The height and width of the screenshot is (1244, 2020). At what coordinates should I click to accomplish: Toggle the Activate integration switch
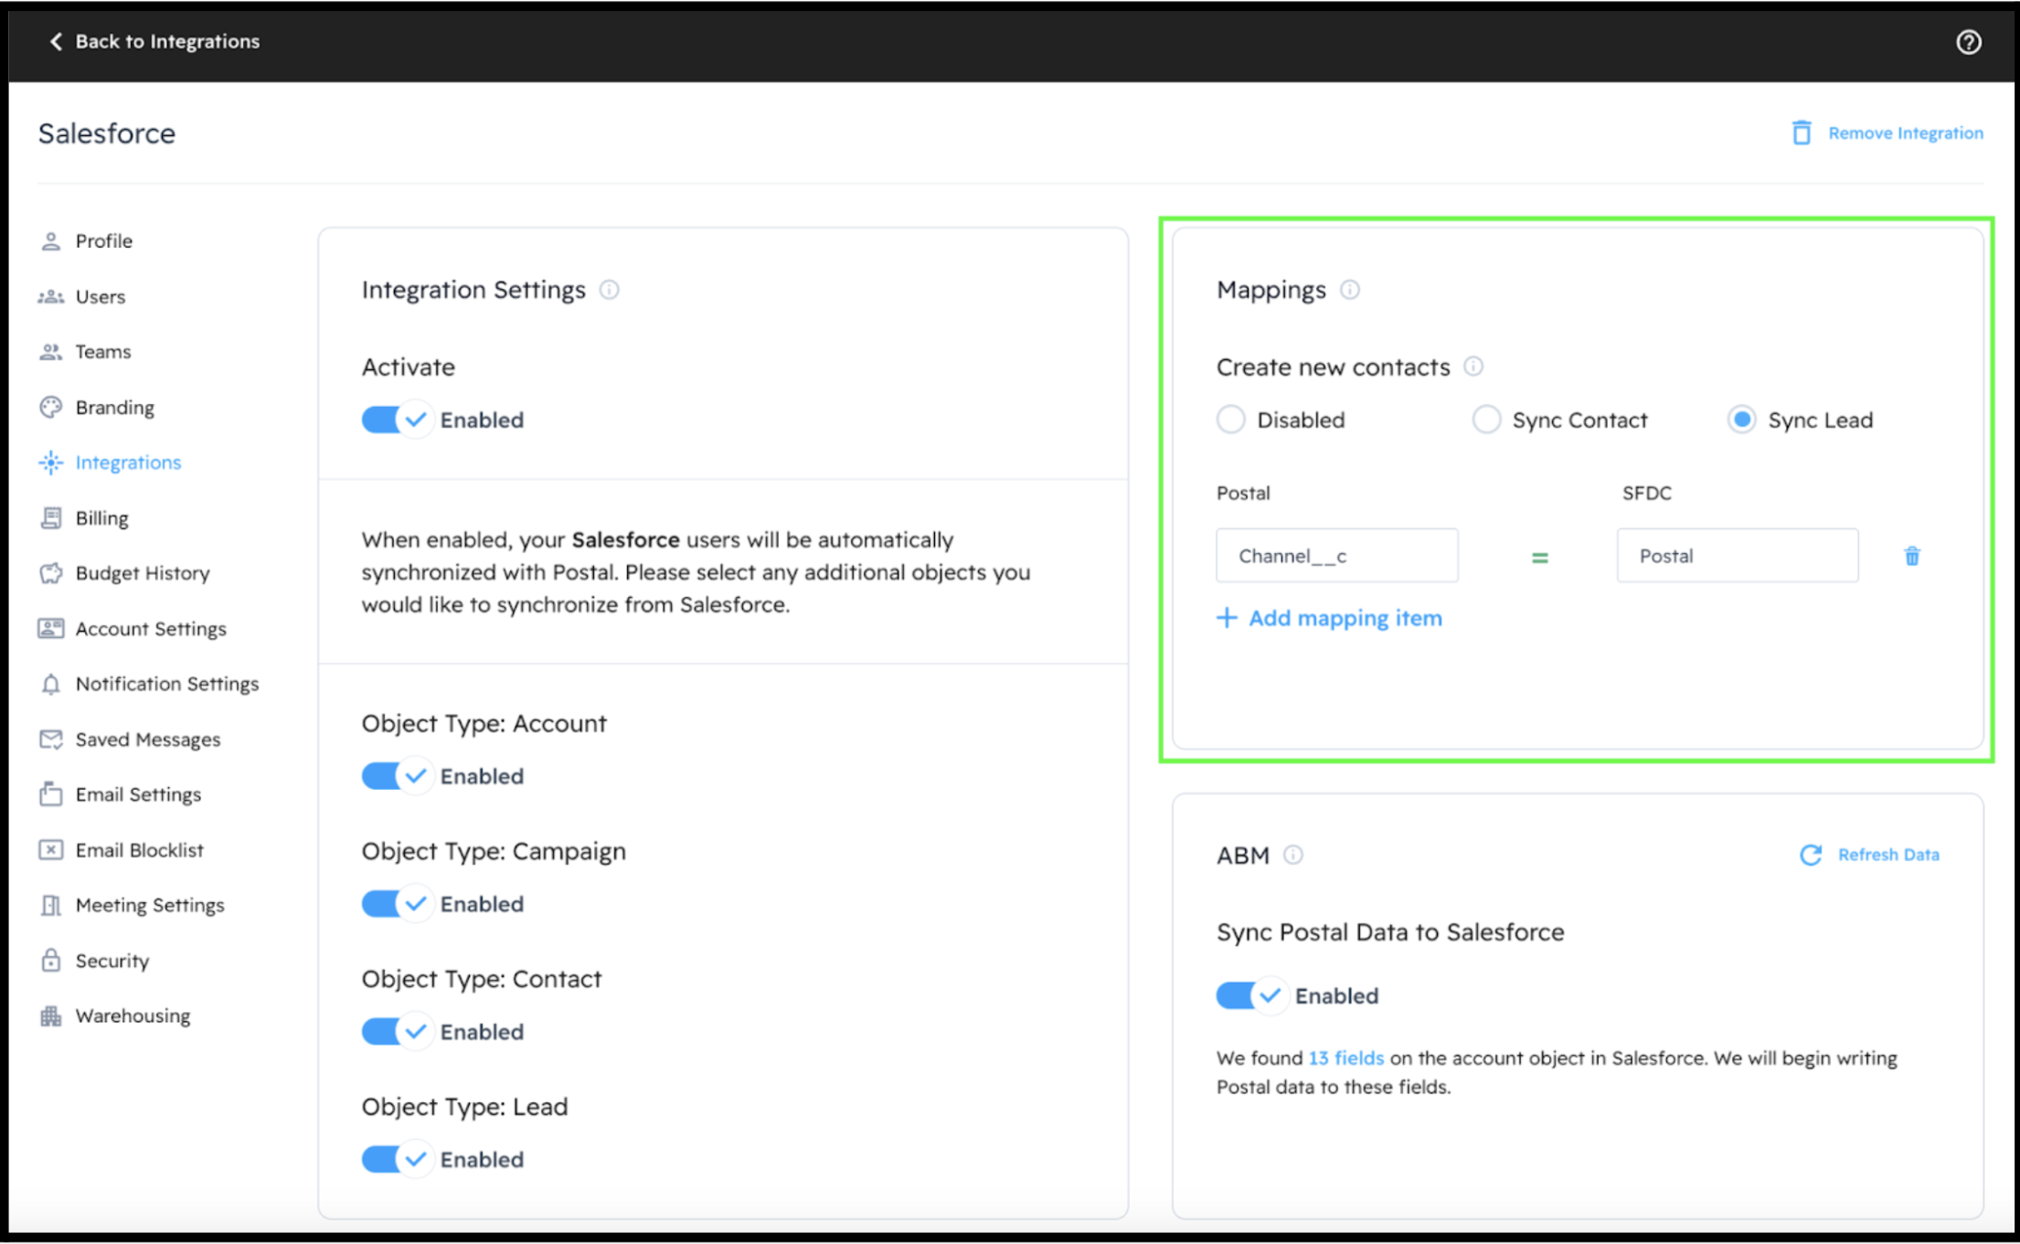click(395, 420)
